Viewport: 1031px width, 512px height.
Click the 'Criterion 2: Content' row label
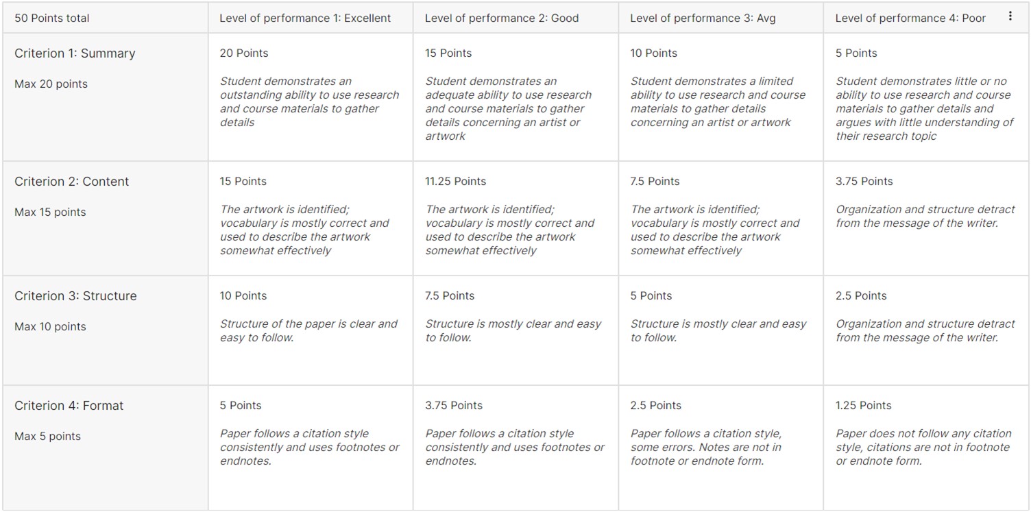click(71, 181)
